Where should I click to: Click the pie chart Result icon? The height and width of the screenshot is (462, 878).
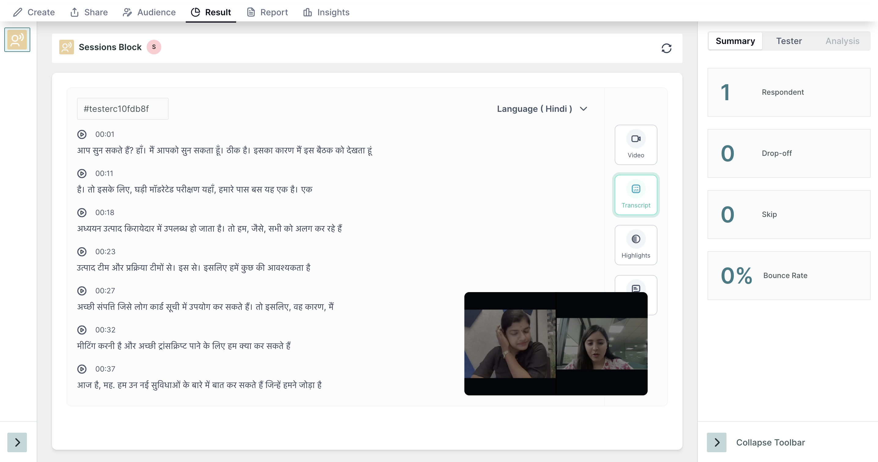[195, 12]
